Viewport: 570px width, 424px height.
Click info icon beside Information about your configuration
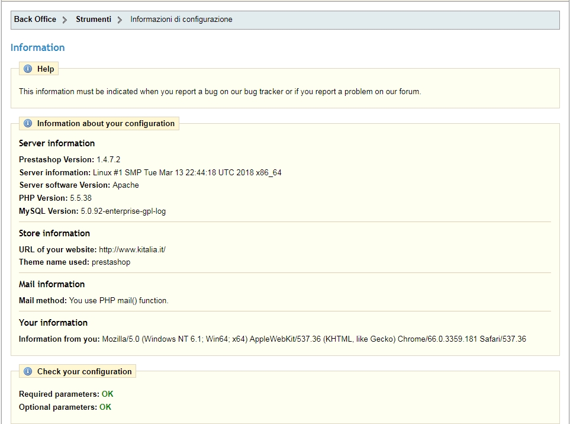click(28, 123)
